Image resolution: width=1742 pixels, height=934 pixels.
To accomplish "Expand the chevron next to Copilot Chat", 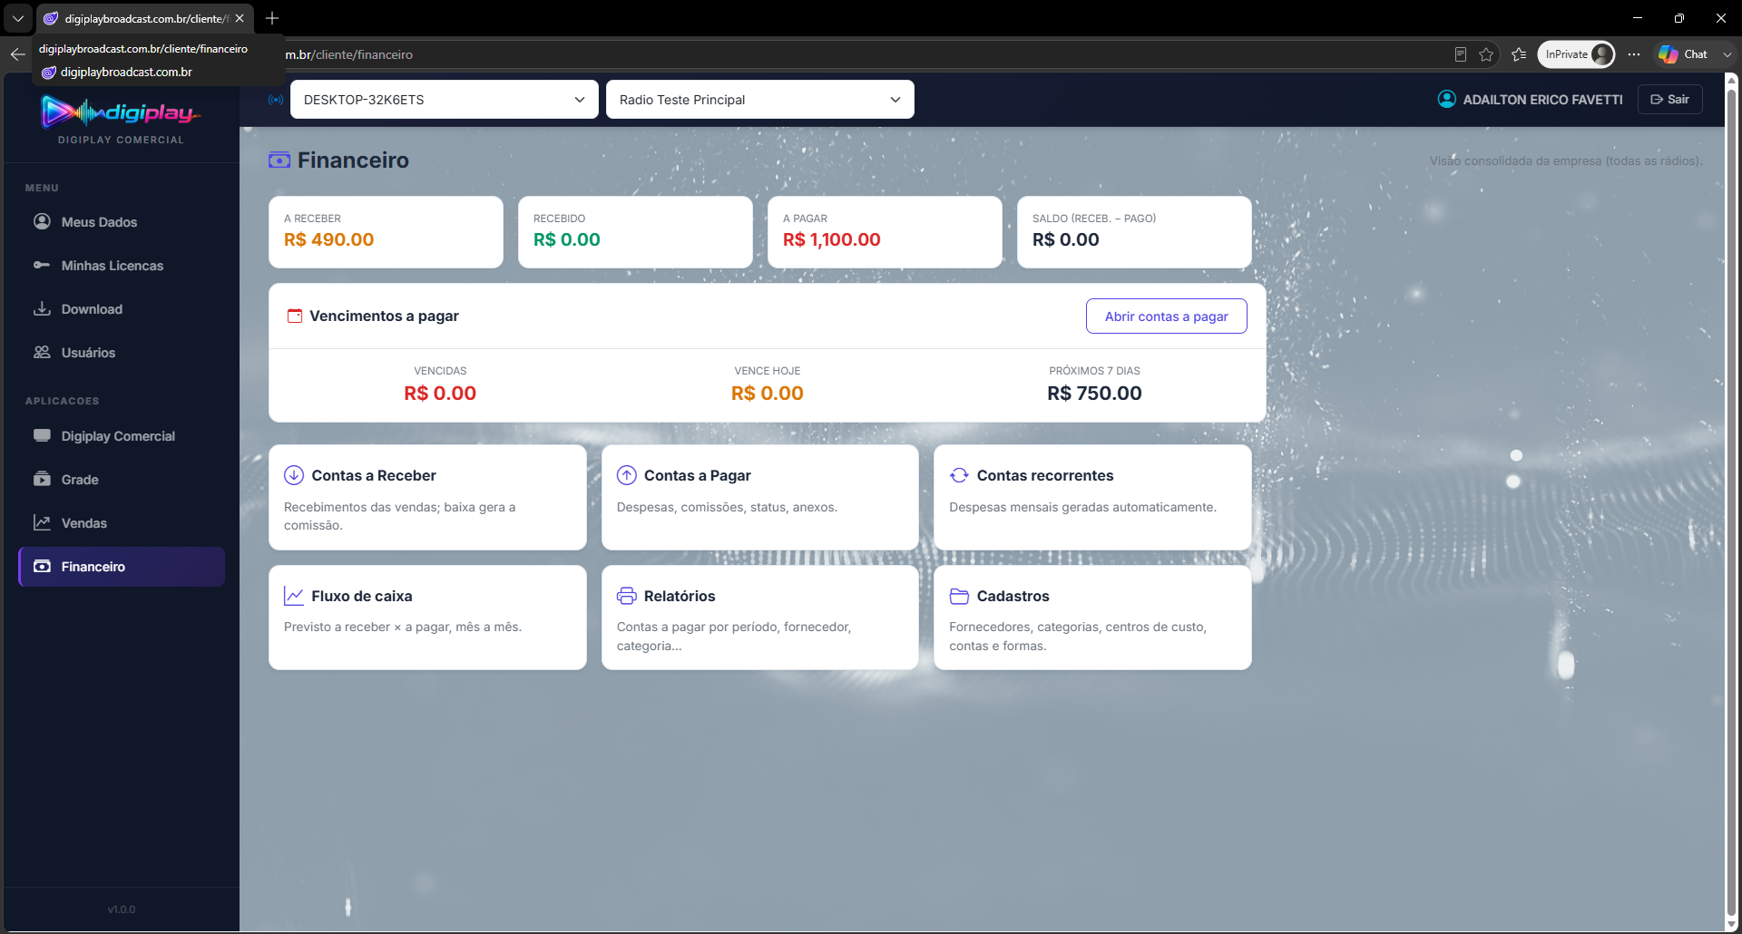I will pos(1727,54).
